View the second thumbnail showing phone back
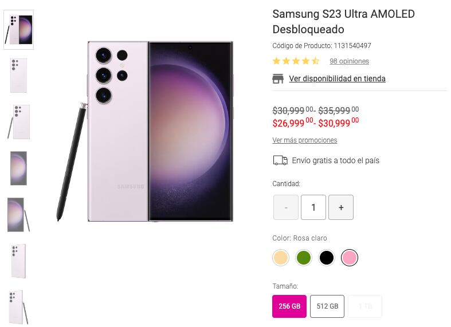 [18, 75]
